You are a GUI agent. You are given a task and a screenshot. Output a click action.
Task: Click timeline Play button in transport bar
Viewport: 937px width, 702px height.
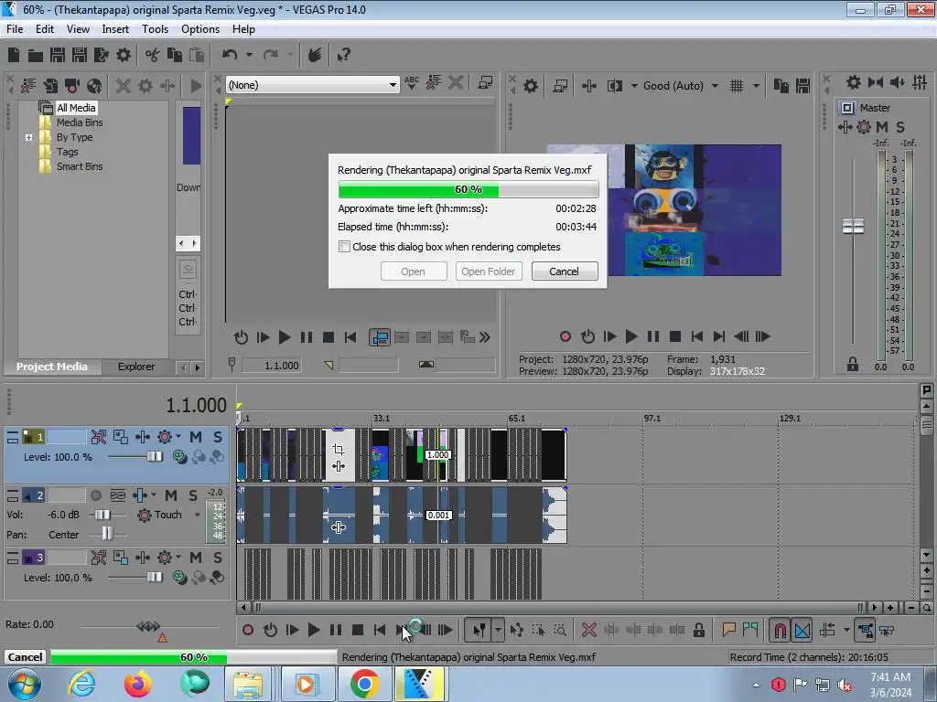coord(313,630)
